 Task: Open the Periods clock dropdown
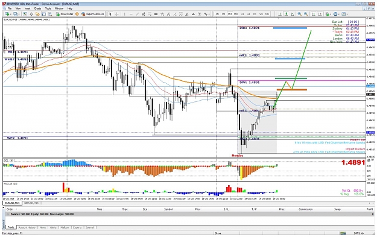(336, 14)
